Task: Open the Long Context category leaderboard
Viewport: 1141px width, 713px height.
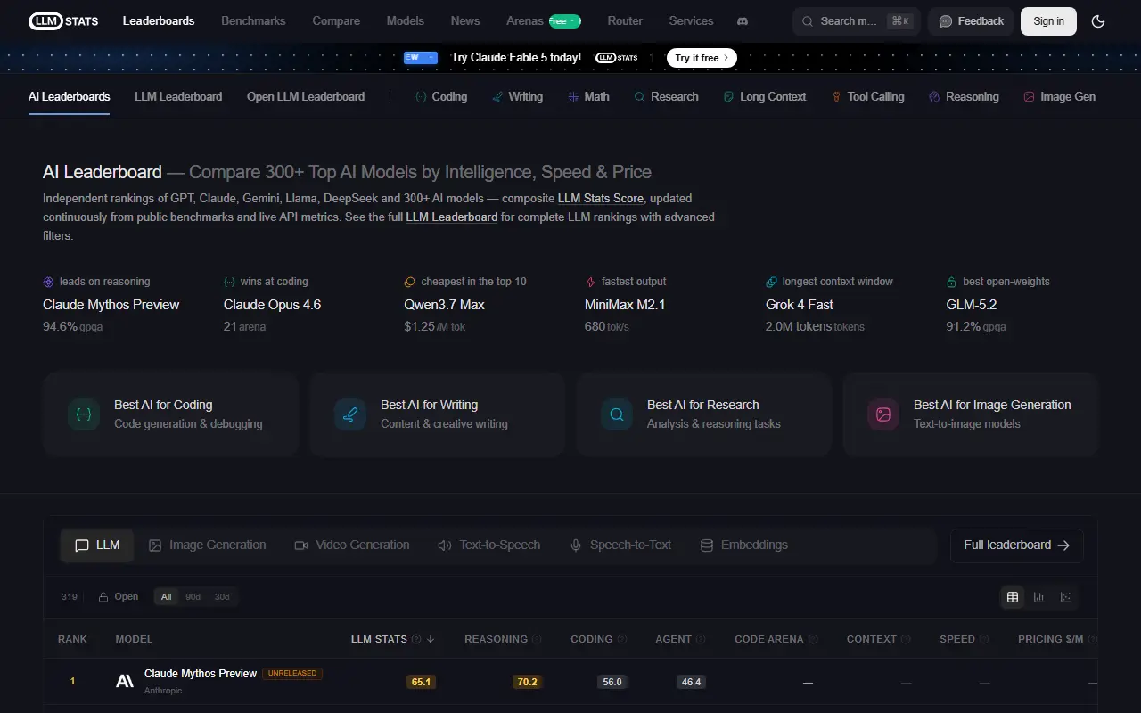Action: click(765, 96)
